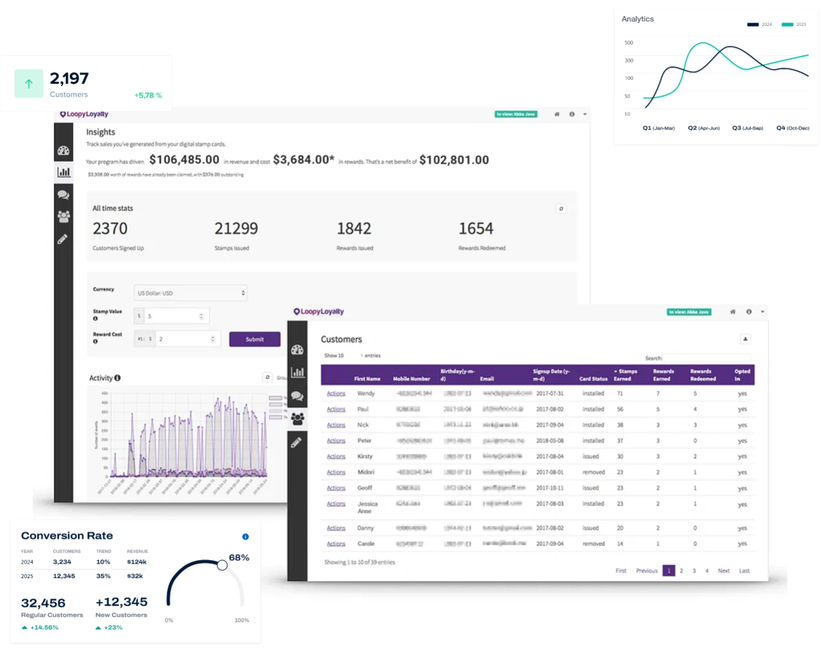The image size is (820, 656).
Task: Open the info icon next to Activity
Action: (x=117, y=378)
